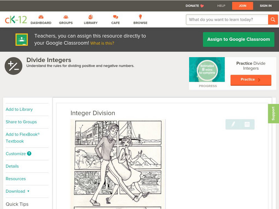Open the green Support side tab

pyautogui.click(x=273, y=114)
